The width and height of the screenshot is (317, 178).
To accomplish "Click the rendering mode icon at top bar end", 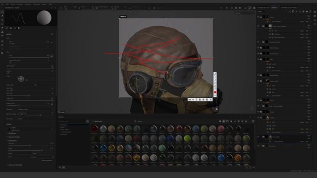I will (254, 8).
